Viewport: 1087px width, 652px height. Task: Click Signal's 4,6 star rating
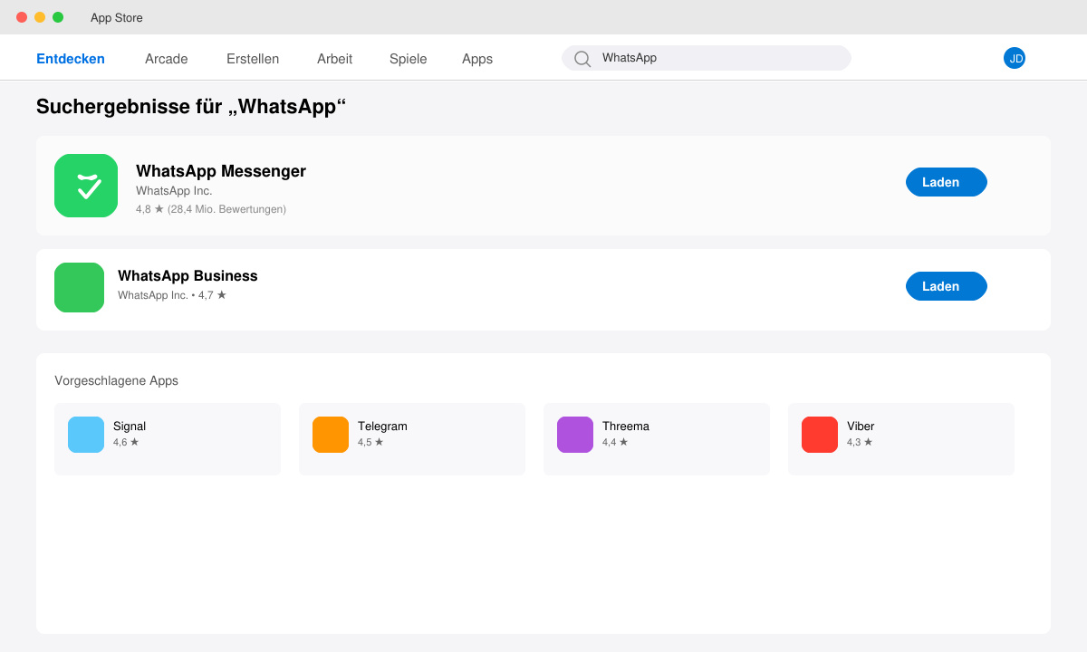(126, 442)
